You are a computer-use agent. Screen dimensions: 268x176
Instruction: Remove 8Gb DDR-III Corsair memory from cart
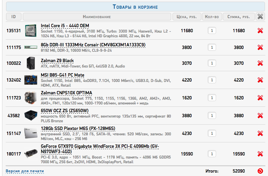click(260, 47)
